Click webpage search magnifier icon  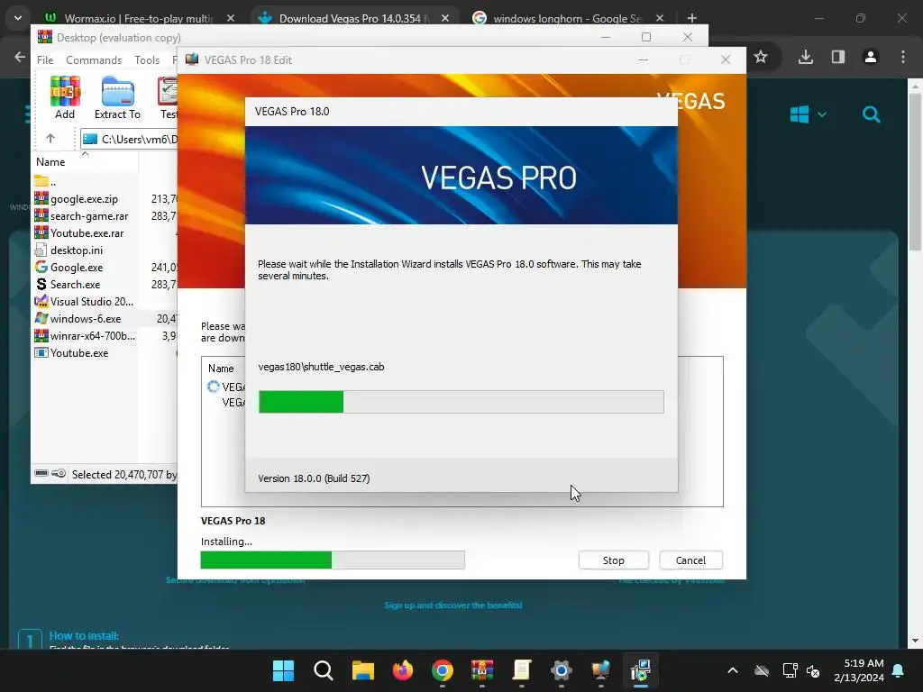(x=872, y=114)
